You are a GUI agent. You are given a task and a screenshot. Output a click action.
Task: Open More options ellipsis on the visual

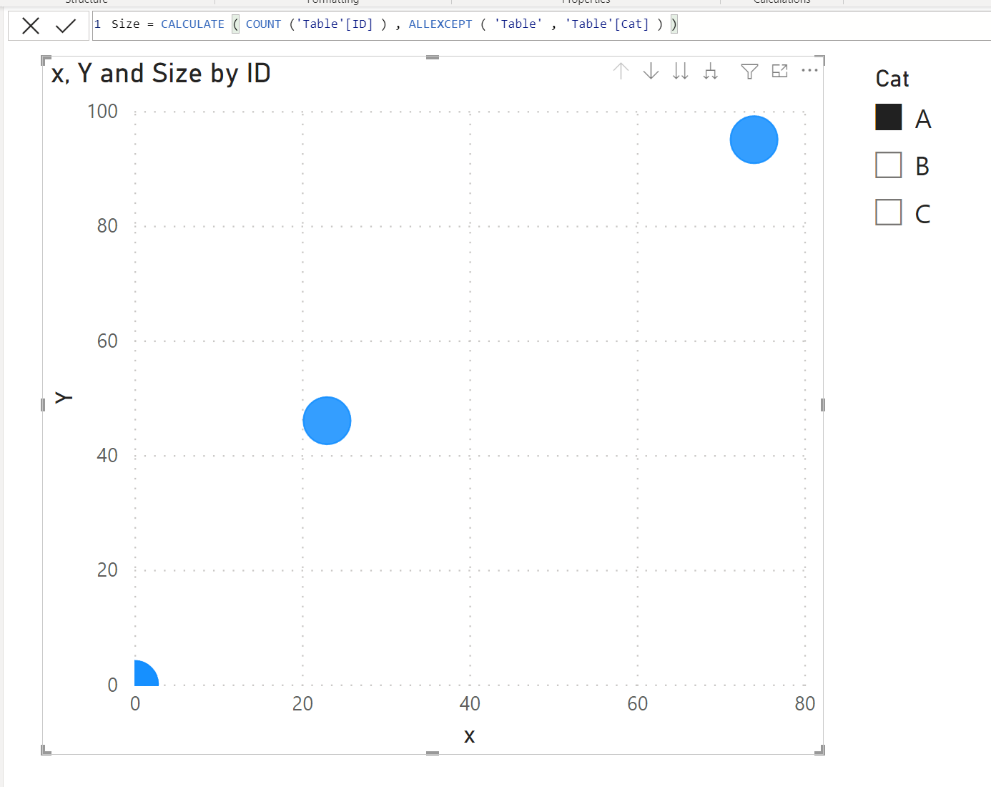point(809,70)
